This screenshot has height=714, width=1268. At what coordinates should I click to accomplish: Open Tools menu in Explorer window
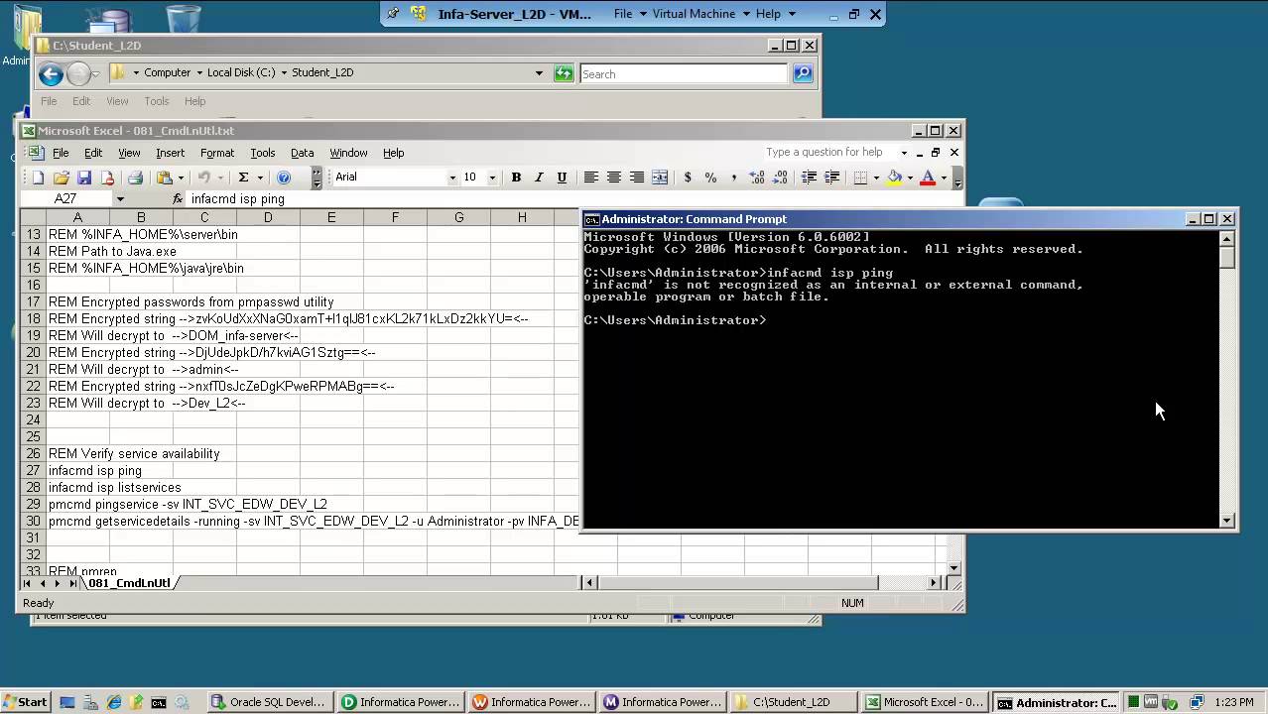(x=157, y=101)
